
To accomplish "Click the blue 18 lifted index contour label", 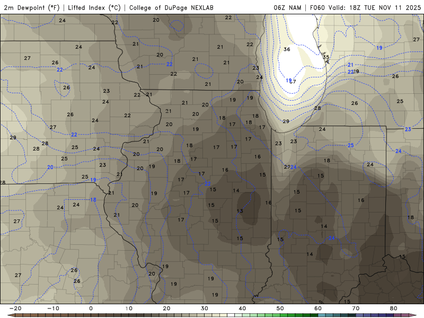I will pyautogui.click(x=93, y=200).
